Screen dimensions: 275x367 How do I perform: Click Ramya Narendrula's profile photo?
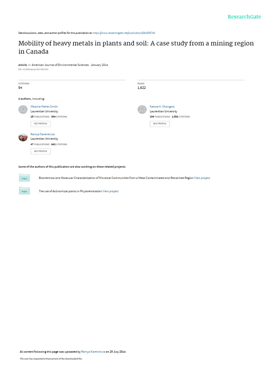coord(23,137)
